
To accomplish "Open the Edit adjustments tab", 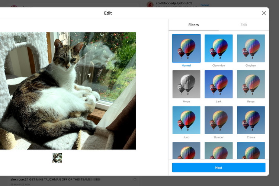I will [x=244, y=25].
